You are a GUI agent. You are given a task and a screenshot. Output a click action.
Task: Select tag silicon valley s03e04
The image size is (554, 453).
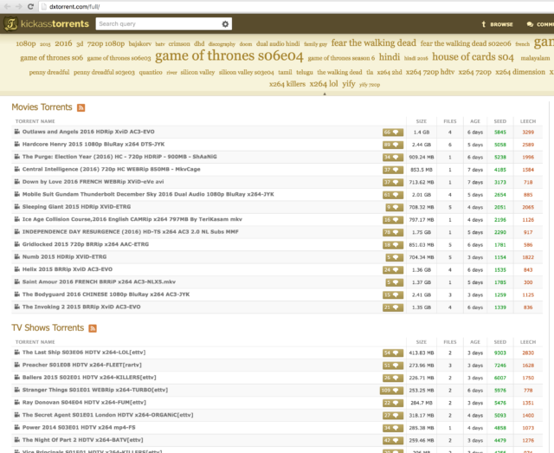246,72
